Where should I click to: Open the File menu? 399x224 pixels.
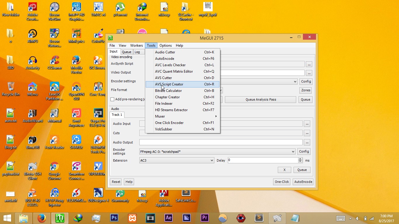pos(112,45)
